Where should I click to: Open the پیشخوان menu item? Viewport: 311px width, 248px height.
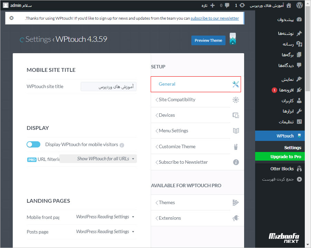280,19
